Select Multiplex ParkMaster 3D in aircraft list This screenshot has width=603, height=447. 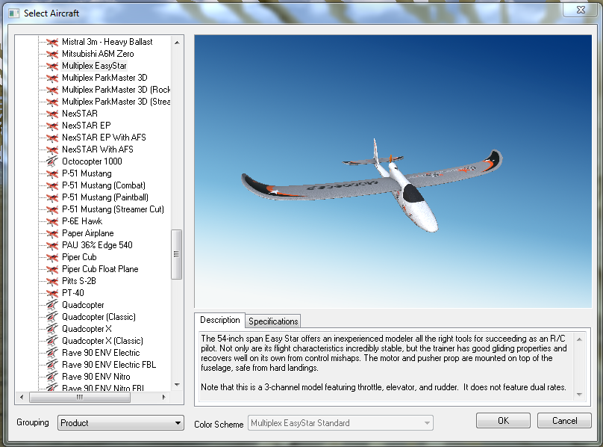(x=104, y=78)
